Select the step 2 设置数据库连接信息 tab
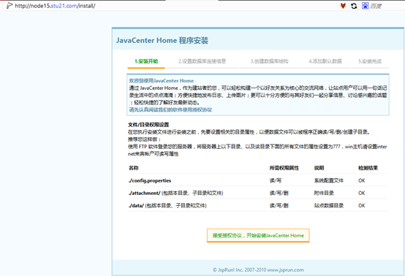The width and height of the screenshot is (405, 276). click(x=202, y=61)
